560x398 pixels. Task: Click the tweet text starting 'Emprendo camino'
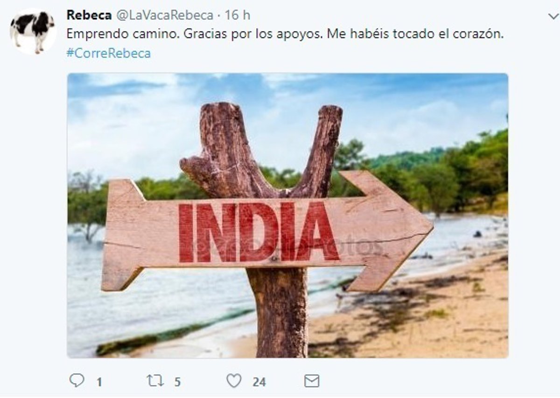coord(285,34)
